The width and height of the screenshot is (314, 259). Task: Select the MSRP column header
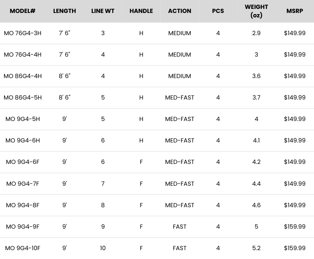point(294,11)
